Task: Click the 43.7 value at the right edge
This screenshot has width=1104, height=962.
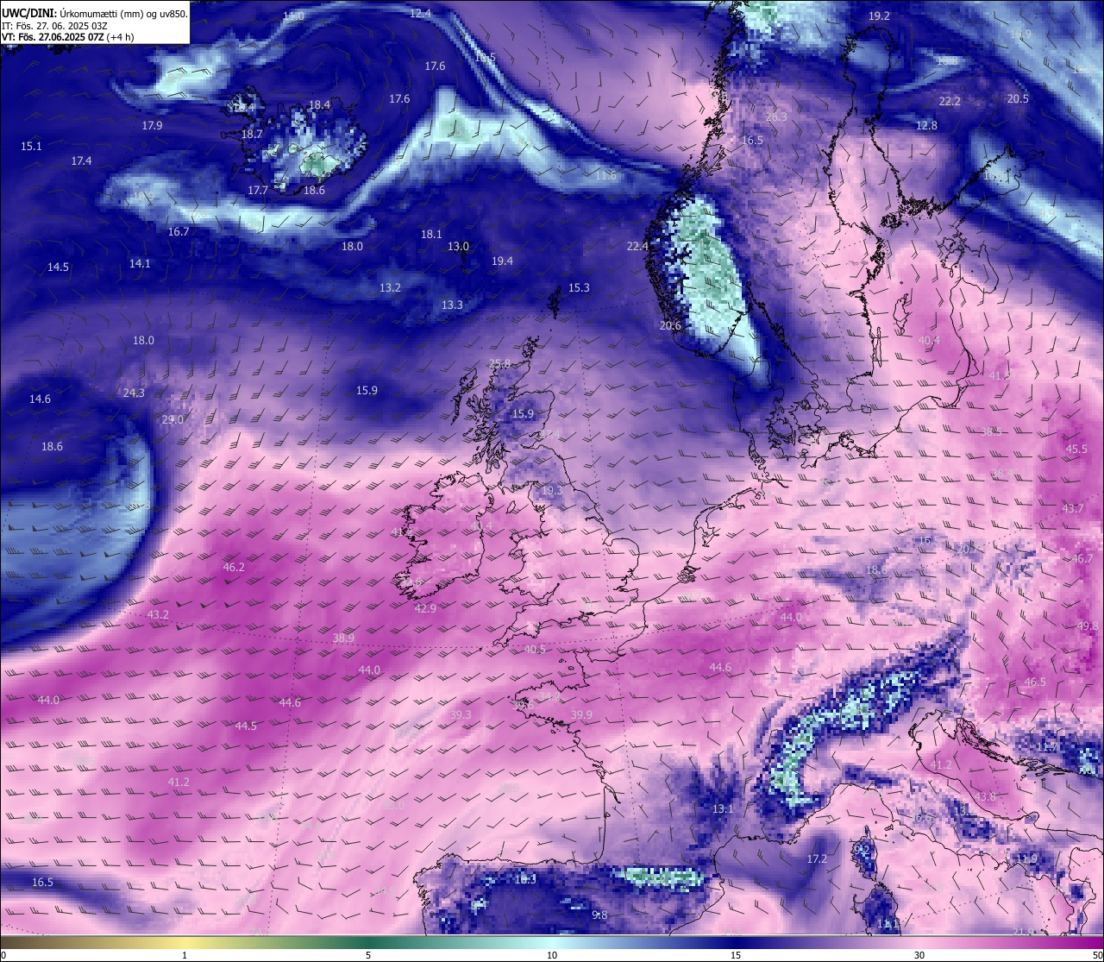Action: (x=1073, y=508)
